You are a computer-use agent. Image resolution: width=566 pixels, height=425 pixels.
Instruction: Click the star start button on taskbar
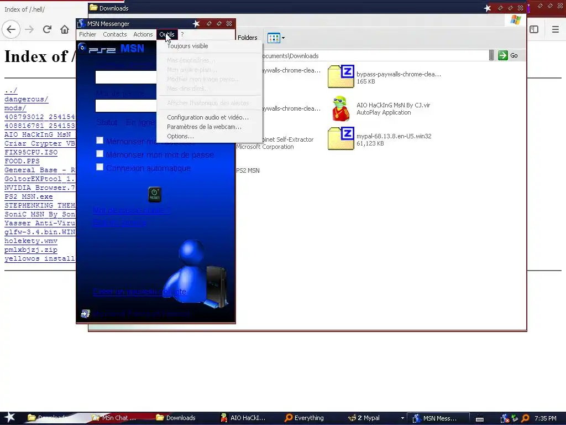click(x=9, y=417)
